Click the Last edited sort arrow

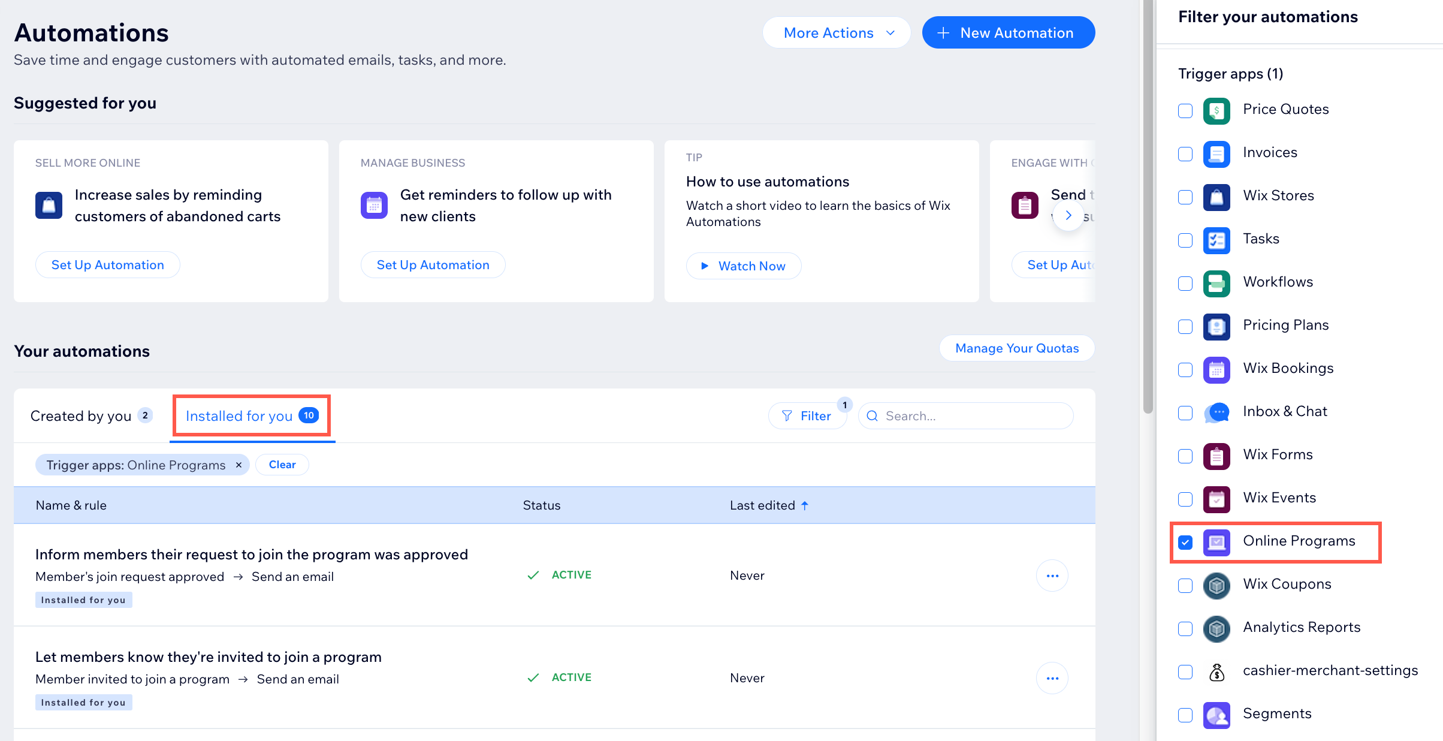(x=805, y=505)
